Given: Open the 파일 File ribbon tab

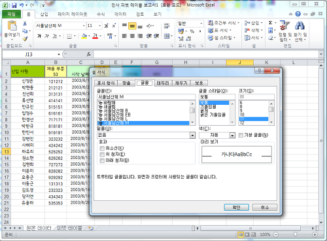Looking at the screenshot, I should coord(11,14).
